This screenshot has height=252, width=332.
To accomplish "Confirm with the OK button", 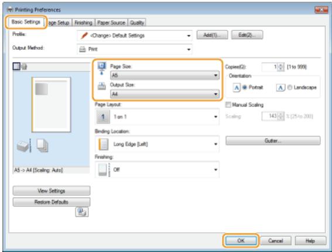I will [x=241, y=240].
